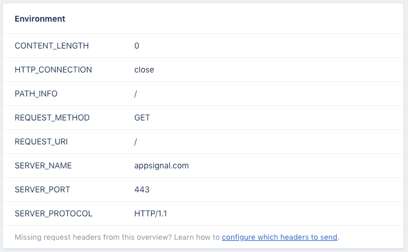Click the Learn how to text before link
This screenshot has height=252, width=408.
click(197, 237)
